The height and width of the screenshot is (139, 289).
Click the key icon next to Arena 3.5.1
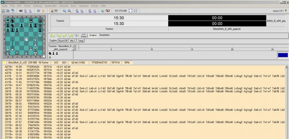point(286,11)
